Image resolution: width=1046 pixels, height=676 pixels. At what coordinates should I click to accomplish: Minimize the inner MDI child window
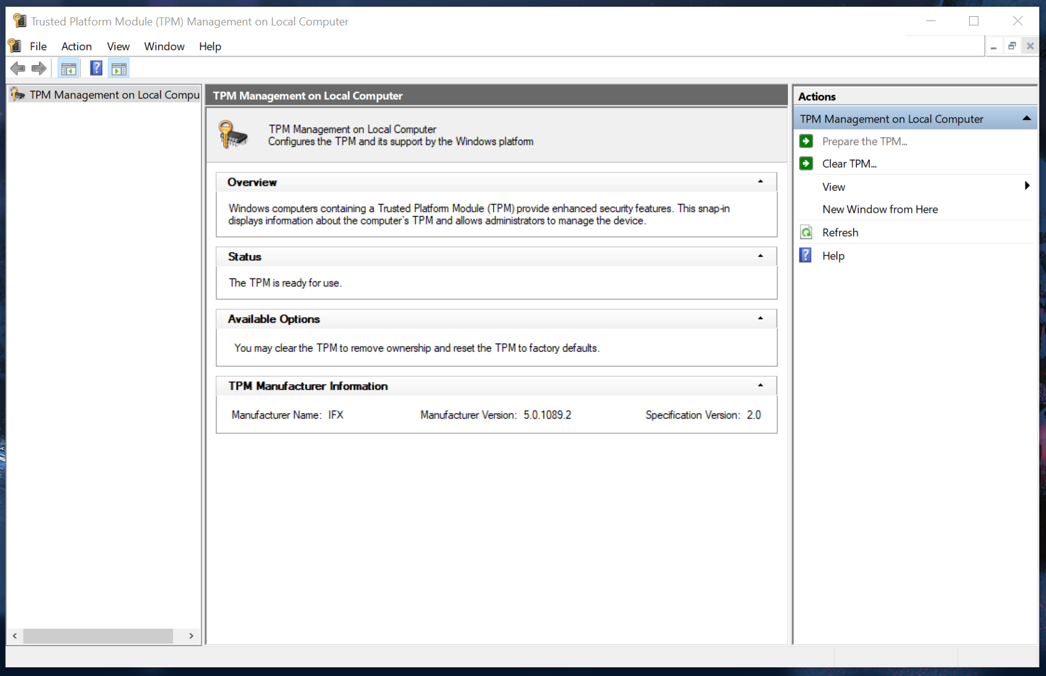pyautogui.click(x=993, y=46)
